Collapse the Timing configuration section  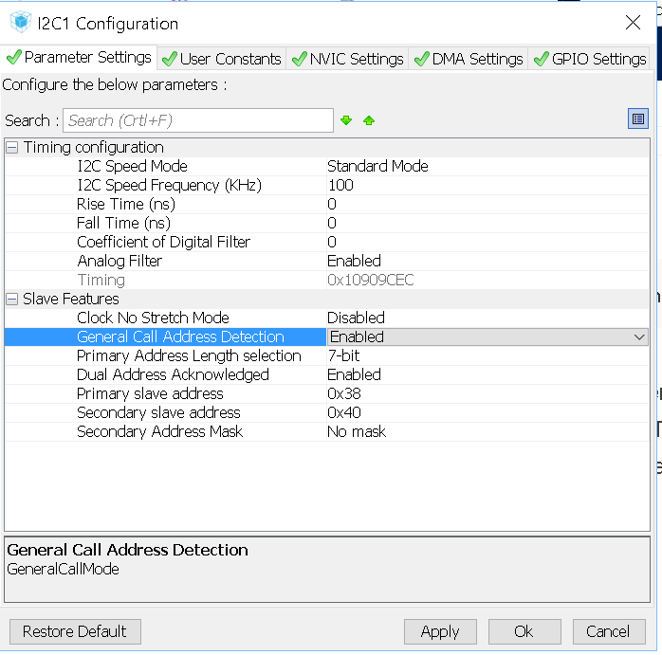point(11,148)
